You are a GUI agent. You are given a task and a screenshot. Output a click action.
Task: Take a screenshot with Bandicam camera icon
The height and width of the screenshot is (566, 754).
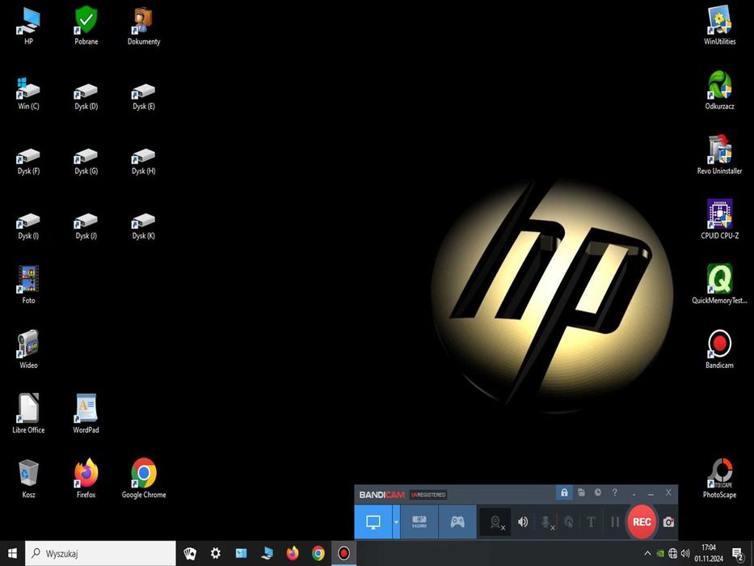pyautogui.click(x=668, y=522)
